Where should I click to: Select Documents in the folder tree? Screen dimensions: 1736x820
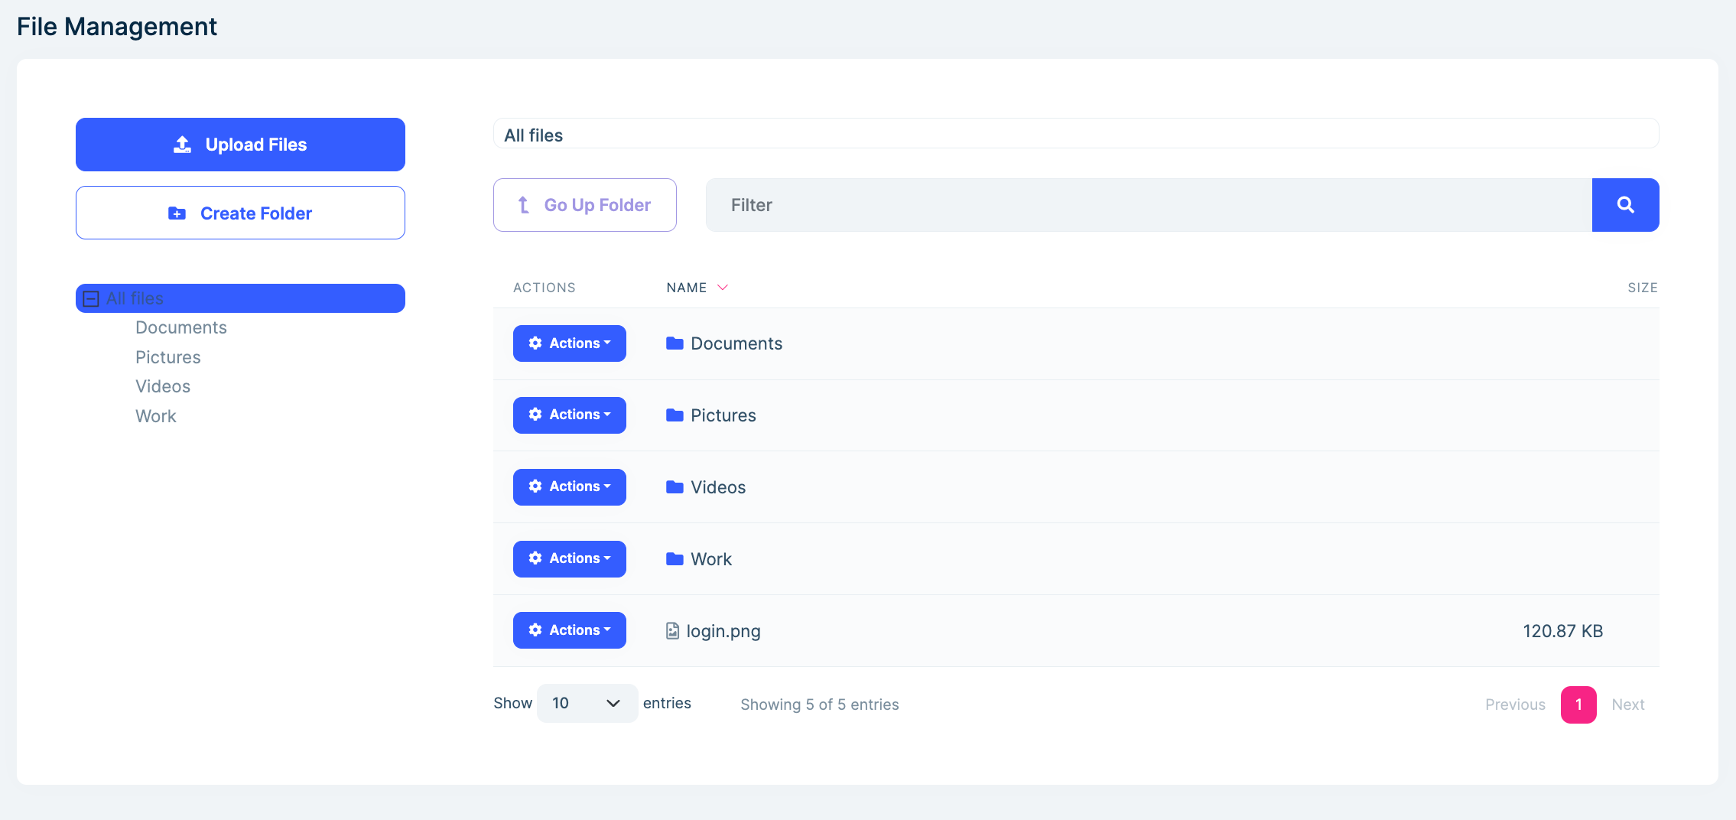point(180,327)
